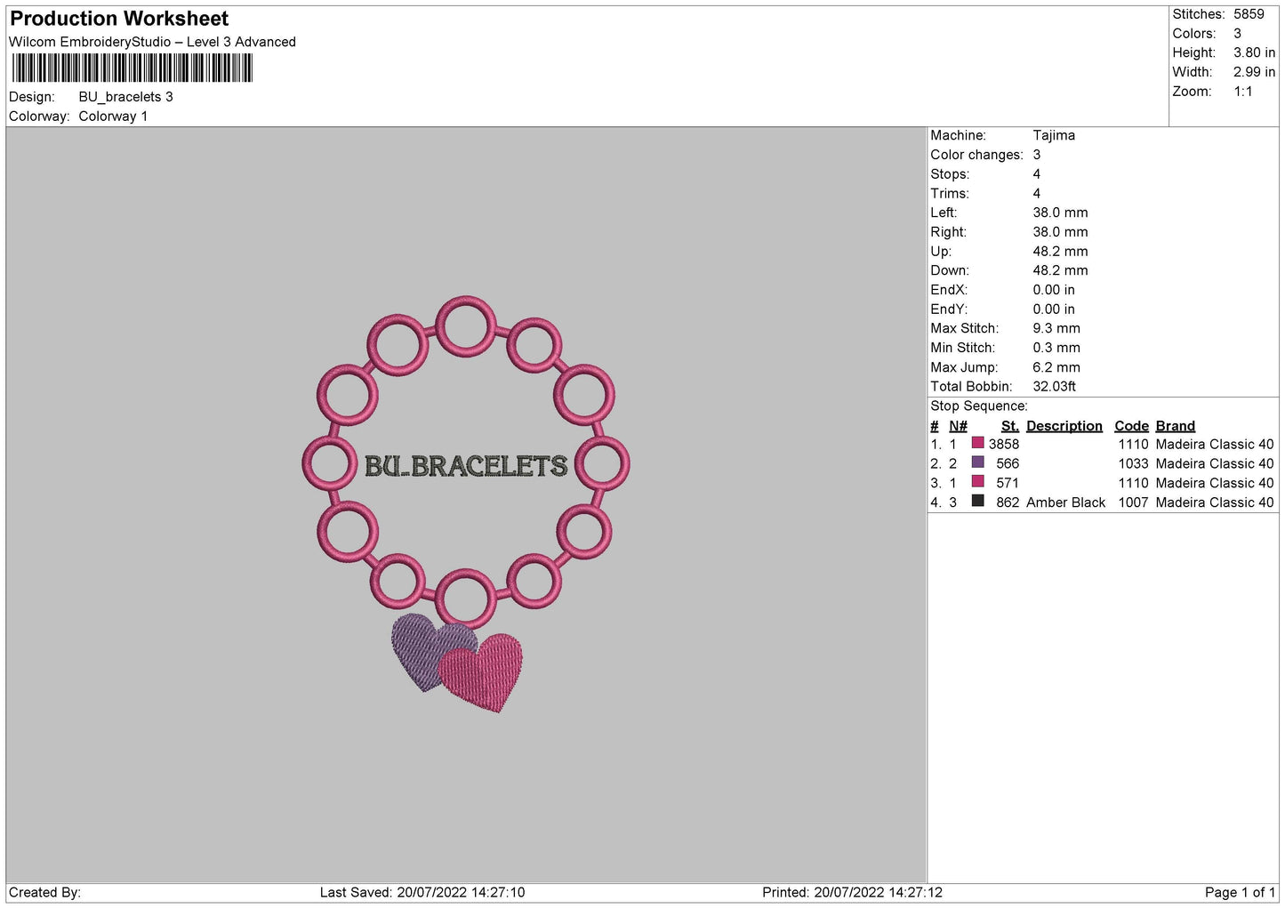The height and width of the screenshot is (908, 1285).
Task: Click code '1033' in stop row 2
Action: tap(1133, 463)
